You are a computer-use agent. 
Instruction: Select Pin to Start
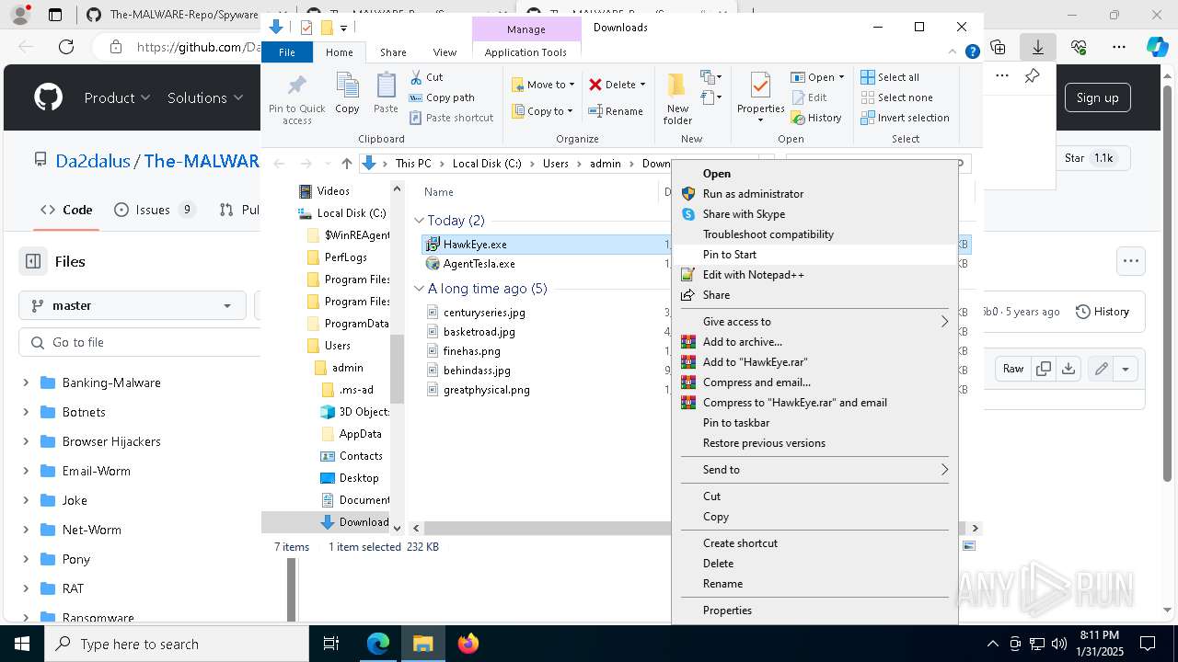pos(814,255)
